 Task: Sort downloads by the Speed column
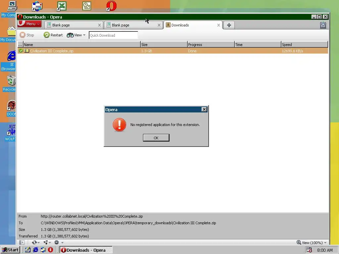click(x=305, y=45)
